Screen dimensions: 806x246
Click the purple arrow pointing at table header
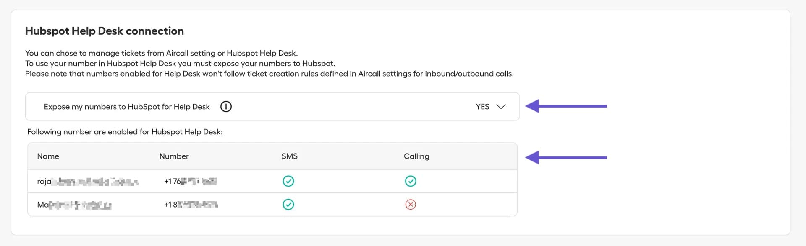pos(566,158)
